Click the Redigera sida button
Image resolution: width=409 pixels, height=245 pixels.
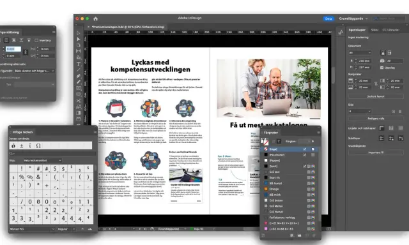tap(376, 119)
